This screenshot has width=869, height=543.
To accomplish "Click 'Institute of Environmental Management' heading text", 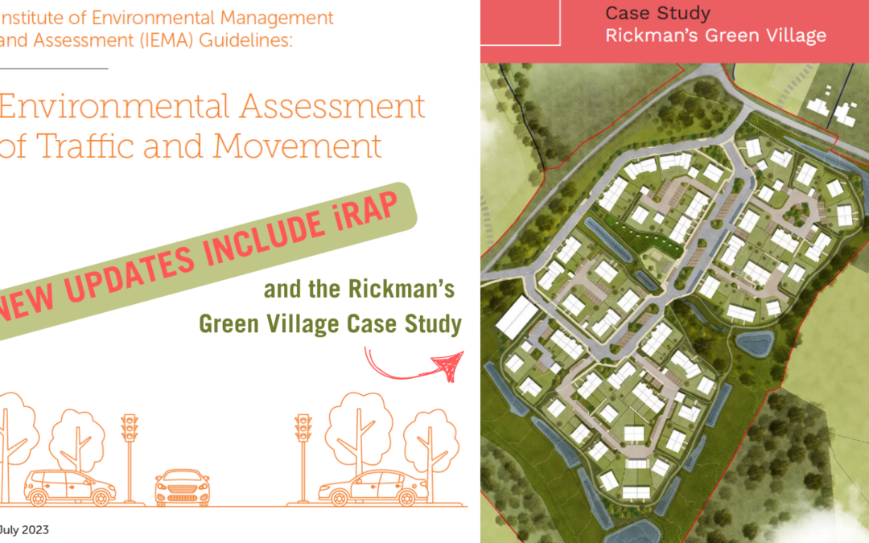I will (x=167, y=18).
